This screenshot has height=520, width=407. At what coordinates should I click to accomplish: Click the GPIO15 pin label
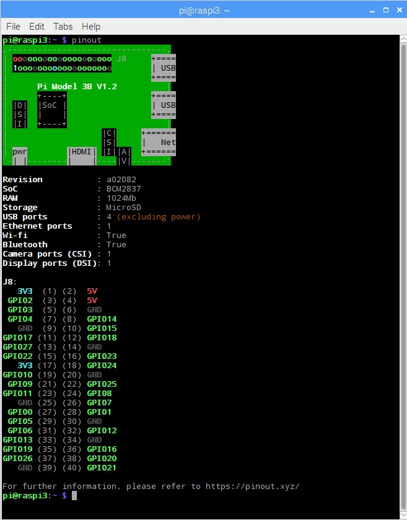(102, 328)
